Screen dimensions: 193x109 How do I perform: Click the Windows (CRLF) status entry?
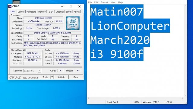(151, 102)
